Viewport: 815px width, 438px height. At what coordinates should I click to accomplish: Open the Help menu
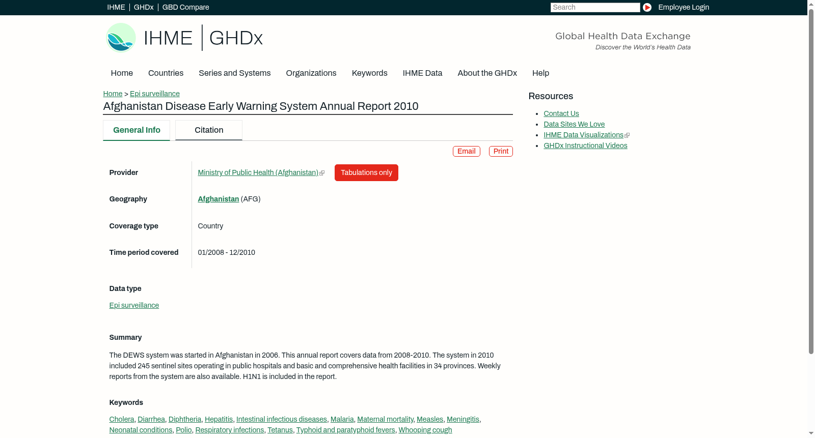click(x=540, y=73)
